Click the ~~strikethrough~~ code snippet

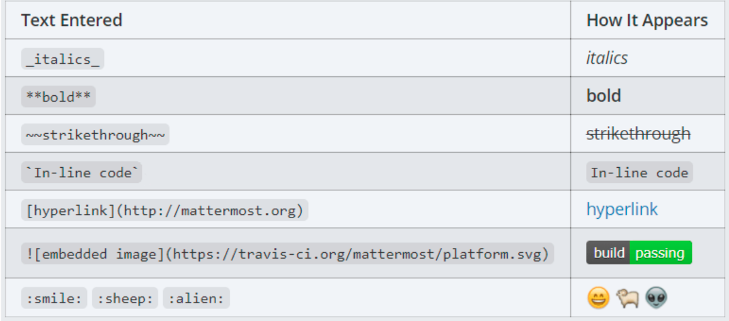[95, 134]
